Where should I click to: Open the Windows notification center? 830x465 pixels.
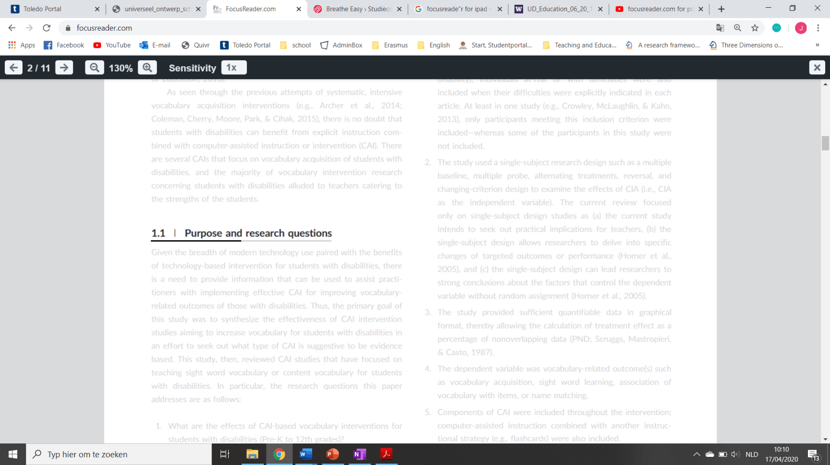[x=814, y=454]
